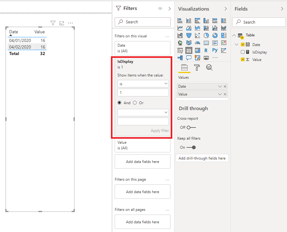Choose the donut chart visual
Viewport: 287px width, 232px height.
tap(215, 35)
